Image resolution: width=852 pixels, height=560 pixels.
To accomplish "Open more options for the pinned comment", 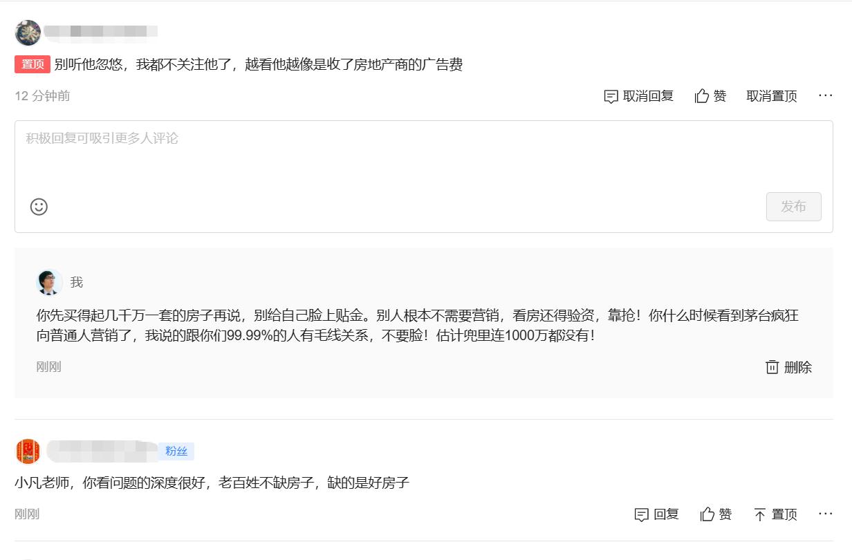I will [x=826, y=95].
